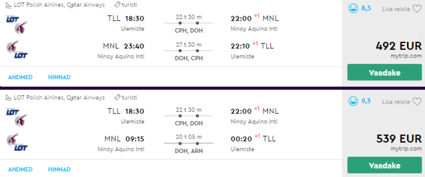Screen dimensions: 425x177
Task: Click the airplane icon in first flight header
Action: pyautogui.click(x=8, y=5)
